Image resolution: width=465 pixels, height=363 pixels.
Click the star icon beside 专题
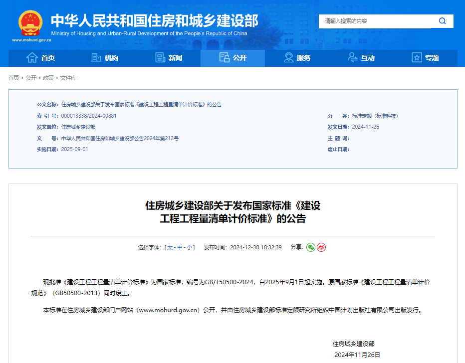coord(417,58)
